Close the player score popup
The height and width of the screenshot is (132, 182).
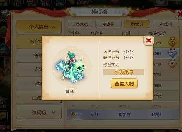(x=149, y=41)
